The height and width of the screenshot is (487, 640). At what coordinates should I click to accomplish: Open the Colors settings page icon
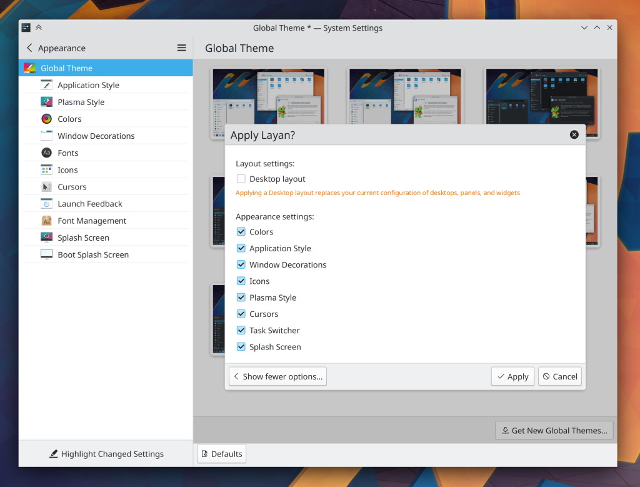pyautogui.click(x=46, y=118)
